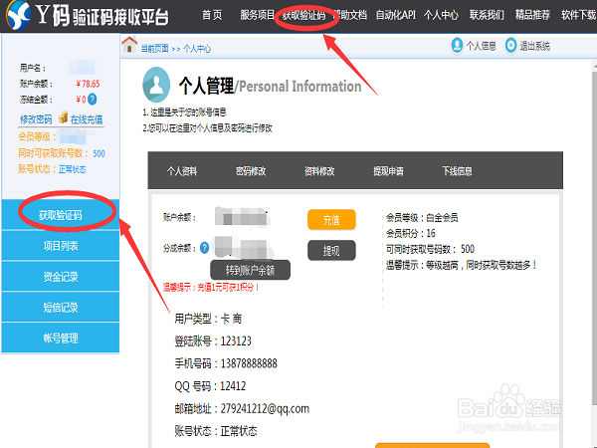Switch to the 提现申请 tab

pos(388,171)
